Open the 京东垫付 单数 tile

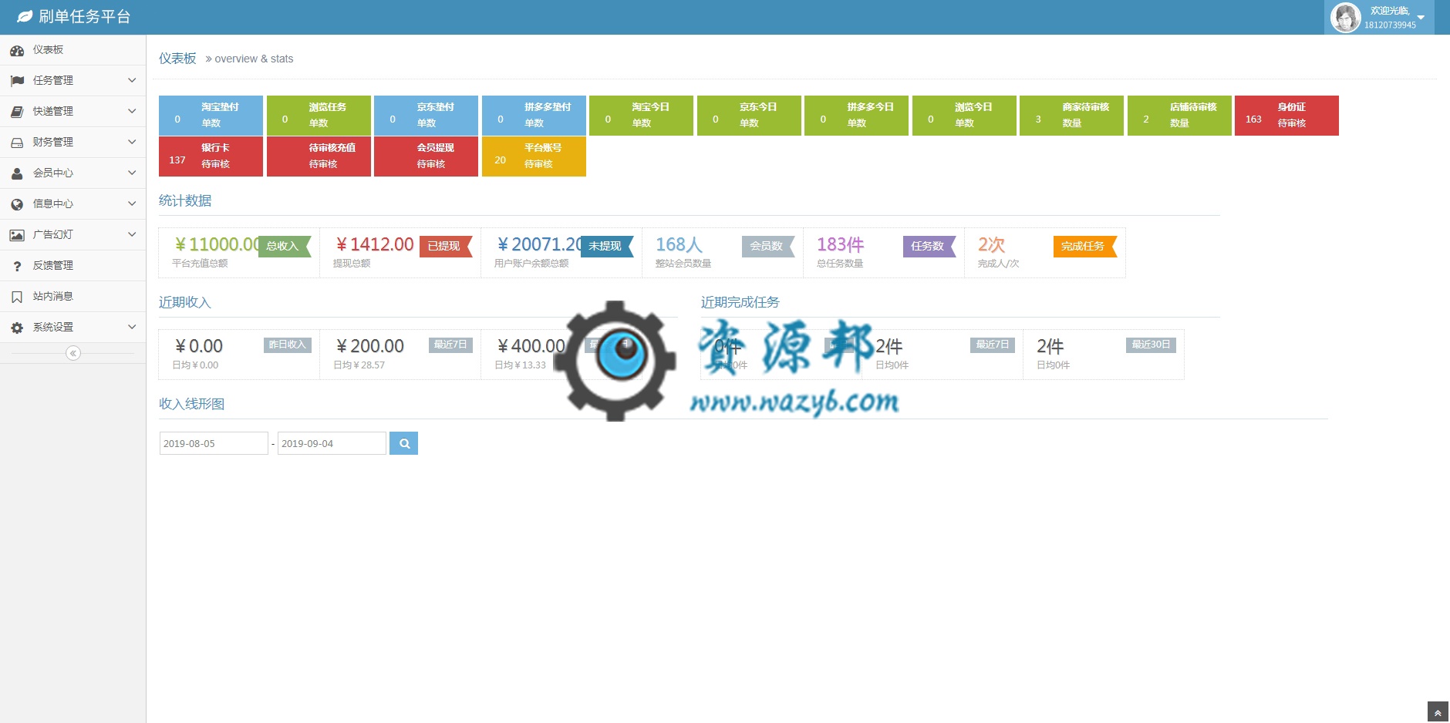pyautogui.click(x=426, y=116)
